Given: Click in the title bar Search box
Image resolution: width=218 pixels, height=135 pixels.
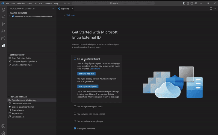Looking at the screenshot, I should tap(113, 4).
